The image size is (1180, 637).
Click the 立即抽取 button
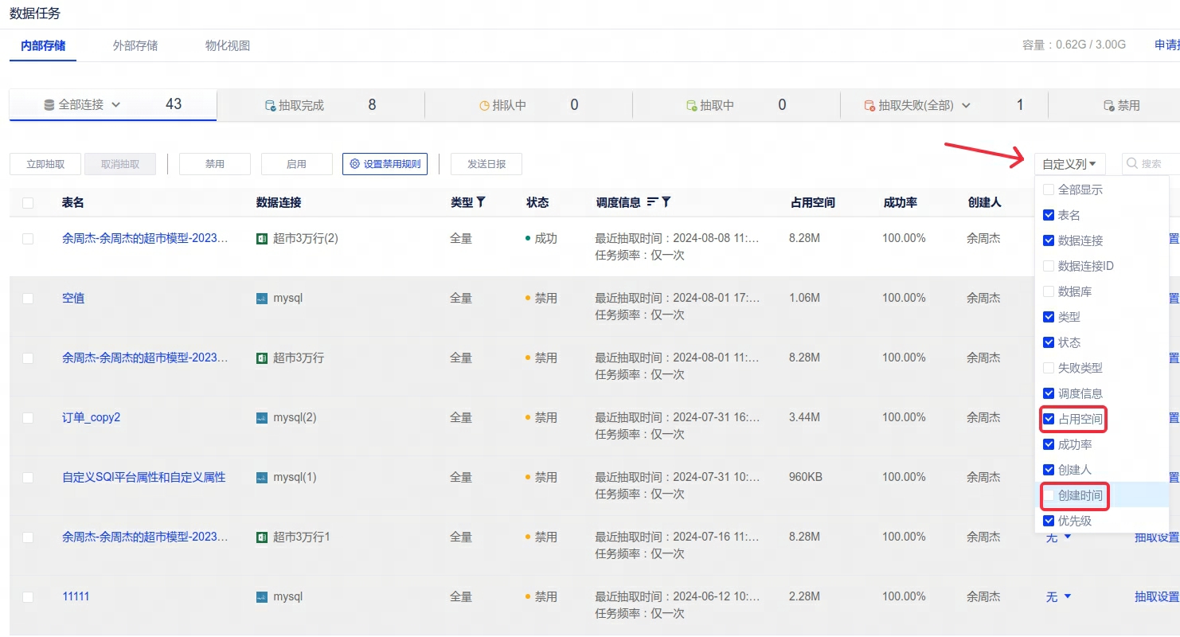point(44,164)
